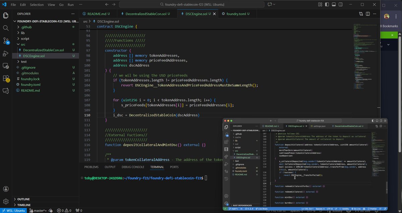Expand the lib folder
This screenshot has width=402, height=213.
point(23,33)
